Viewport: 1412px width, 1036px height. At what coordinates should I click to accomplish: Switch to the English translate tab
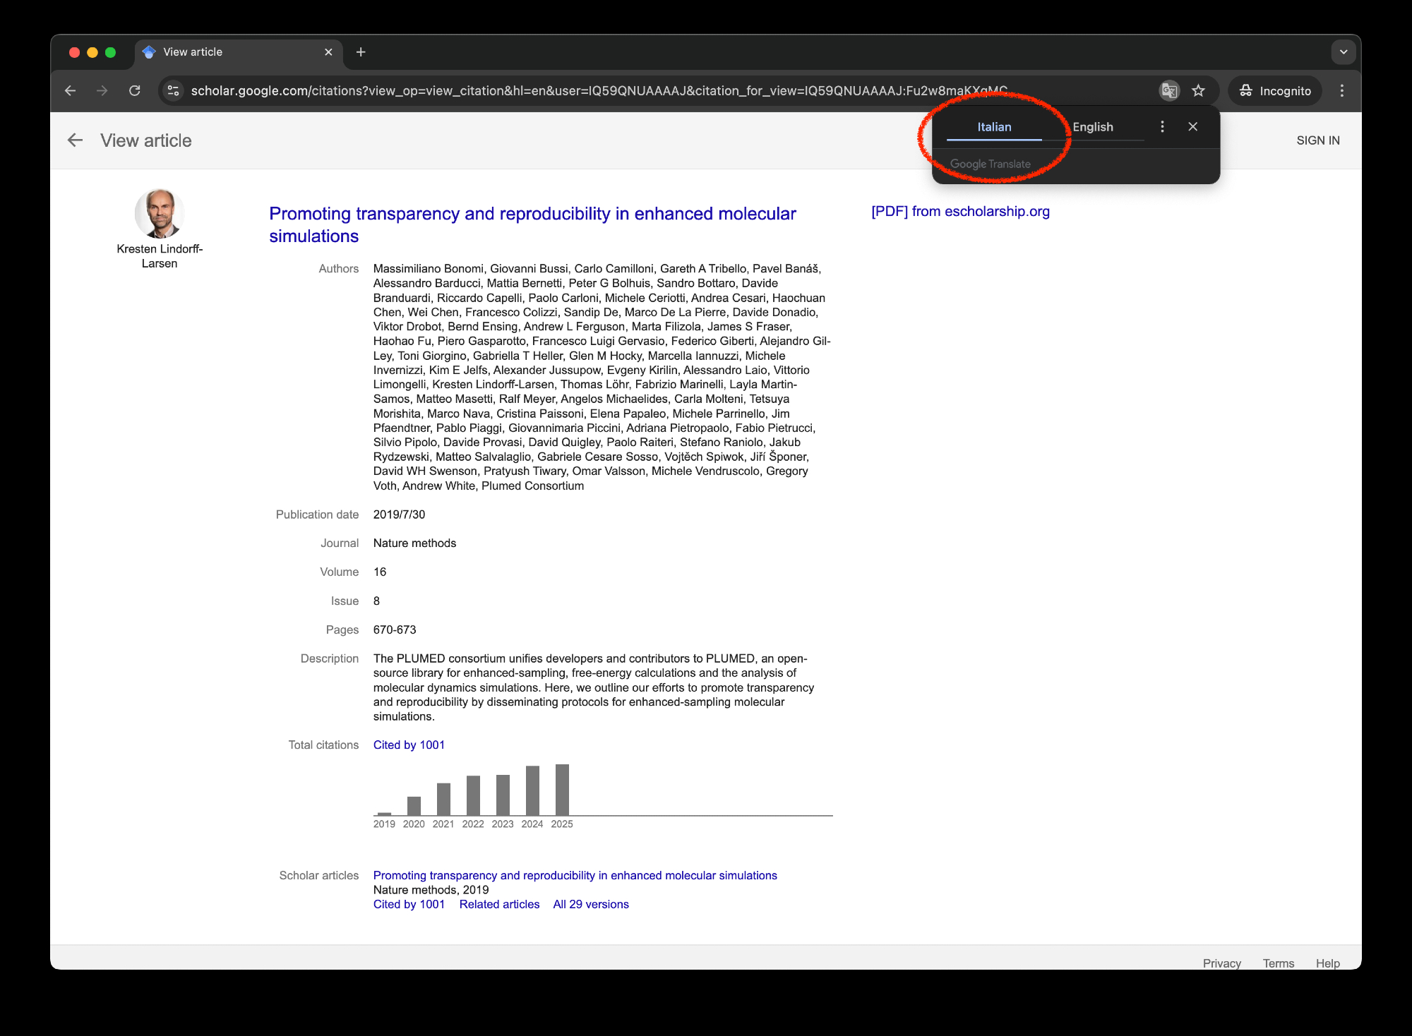pyautogui.click(x=1093, y=127)
